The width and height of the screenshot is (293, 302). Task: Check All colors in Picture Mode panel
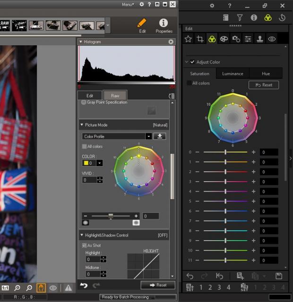(x=85, y=146)
